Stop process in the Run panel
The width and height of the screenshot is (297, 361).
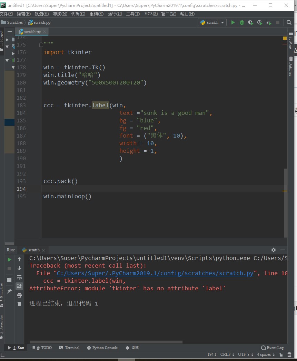click(x=9, y=269)
